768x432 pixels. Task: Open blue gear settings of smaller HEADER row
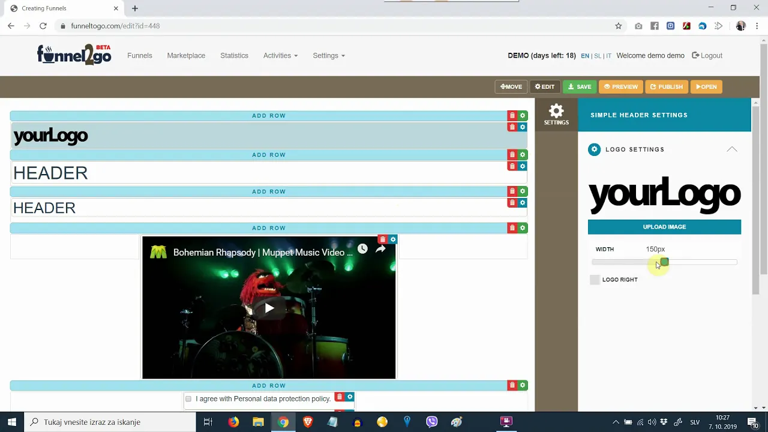[523, 203]
